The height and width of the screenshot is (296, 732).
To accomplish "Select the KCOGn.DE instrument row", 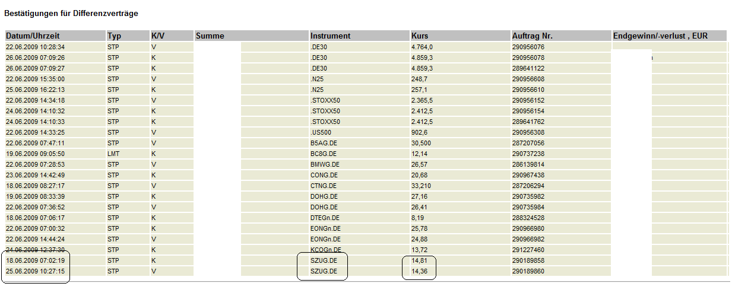I will tap(326, 250).
